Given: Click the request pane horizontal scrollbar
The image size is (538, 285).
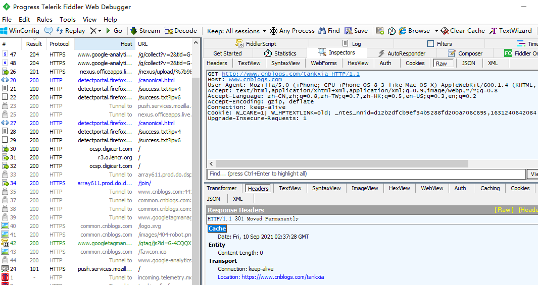Looking at the screenshot, I should point(341,163).
